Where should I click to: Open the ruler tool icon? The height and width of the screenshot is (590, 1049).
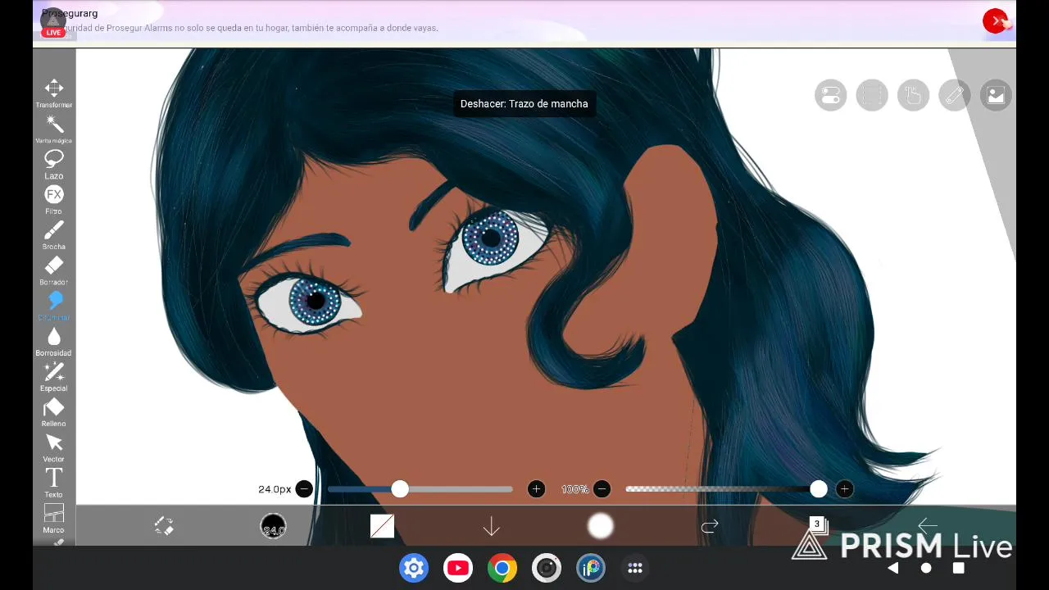point(955,95)
